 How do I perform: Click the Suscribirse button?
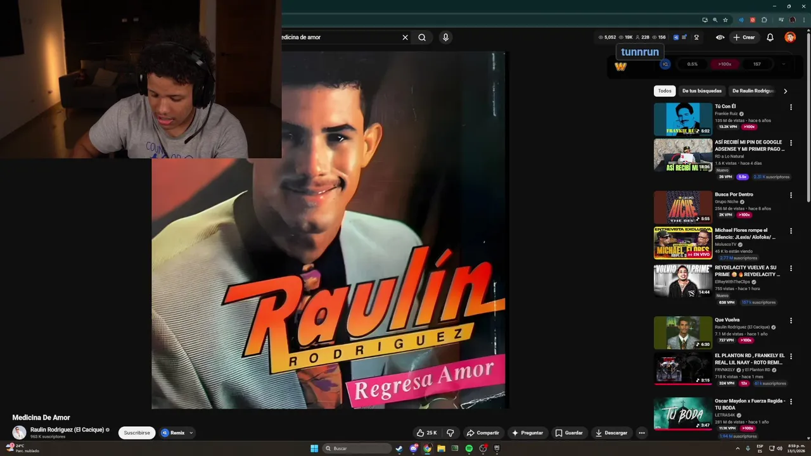[x=137, y=433]
